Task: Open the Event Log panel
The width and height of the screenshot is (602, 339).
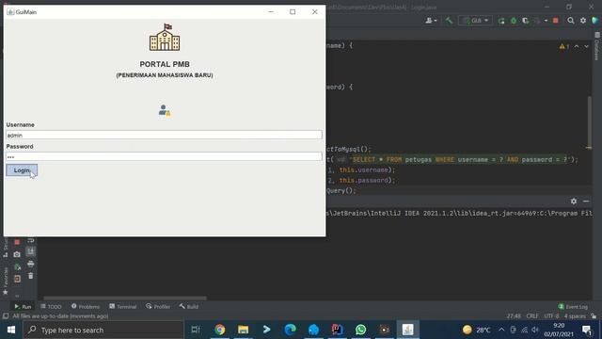Action: coord(573,307)
